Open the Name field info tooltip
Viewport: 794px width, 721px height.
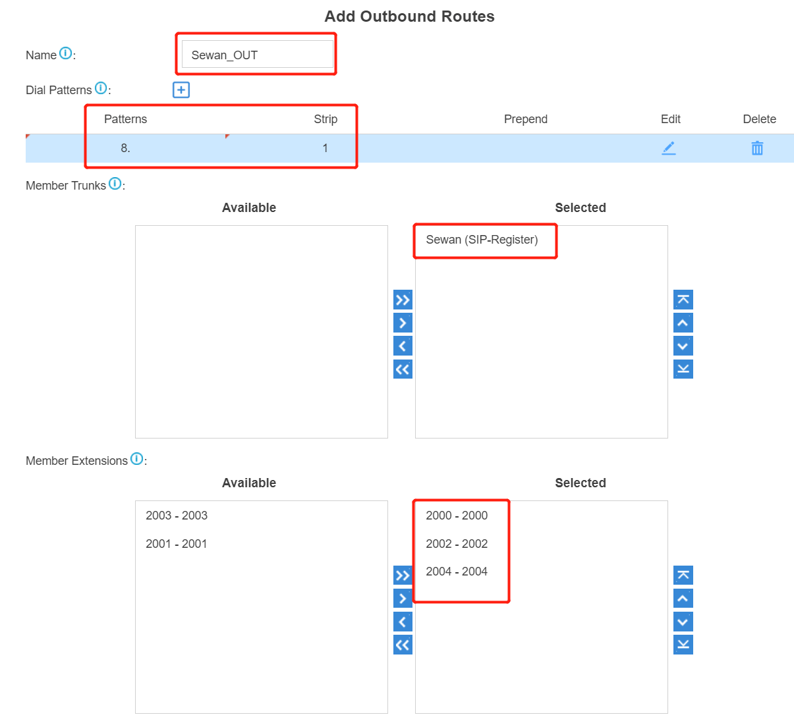pyautogui.click(x=66, y=52)
